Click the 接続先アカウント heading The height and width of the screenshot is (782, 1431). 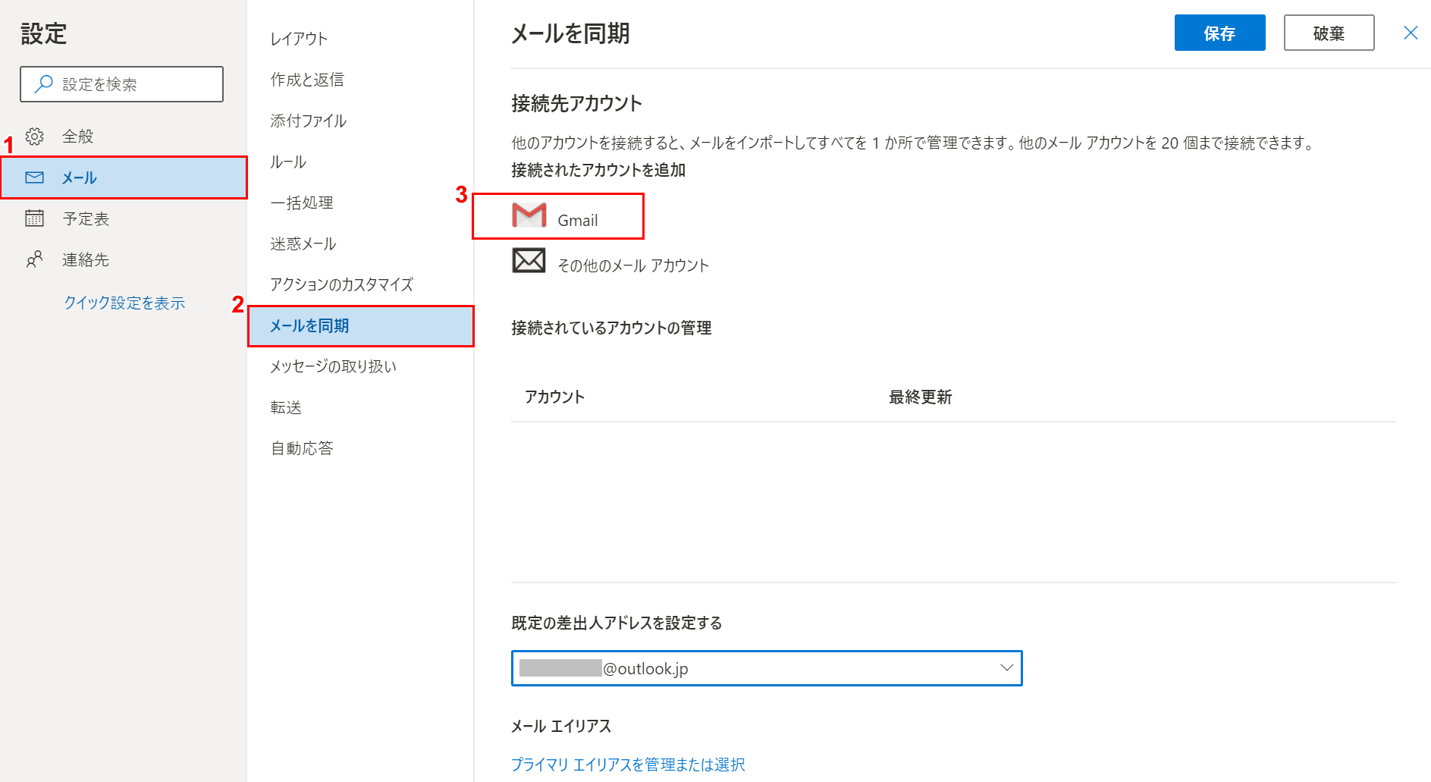[x=576, y=103]
